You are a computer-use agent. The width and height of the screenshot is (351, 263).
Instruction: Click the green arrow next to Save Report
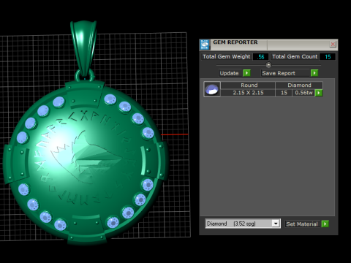314,73
